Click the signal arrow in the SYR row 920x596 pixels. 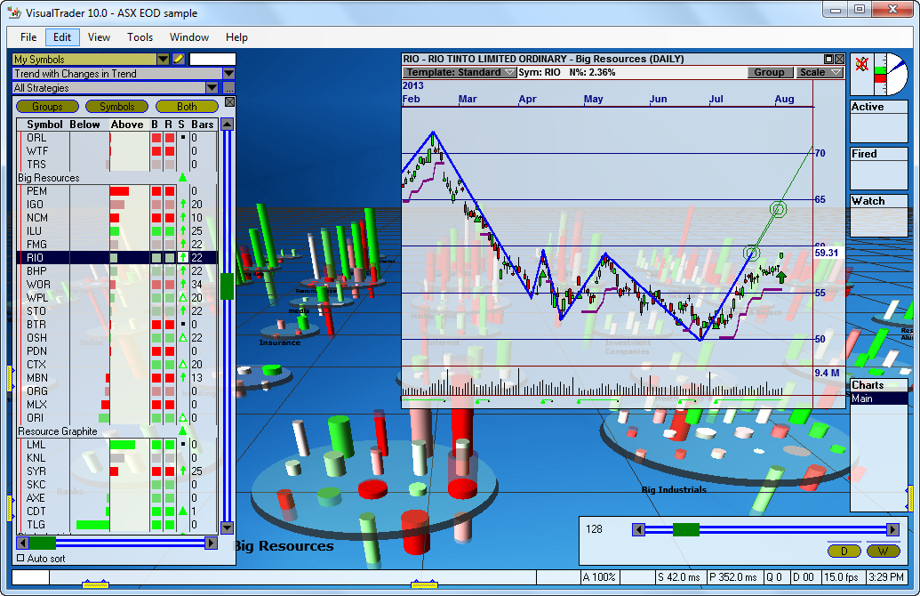click(x=183, y=471)
